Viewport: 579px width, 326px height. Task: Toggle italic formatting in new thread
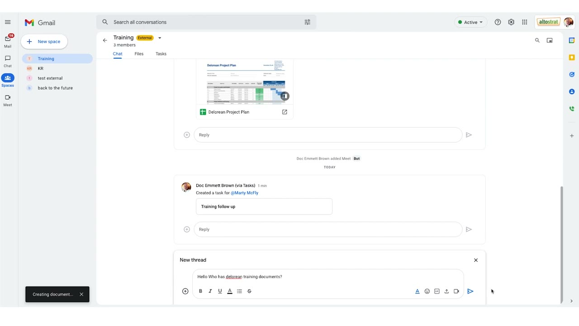click(210, 291)
